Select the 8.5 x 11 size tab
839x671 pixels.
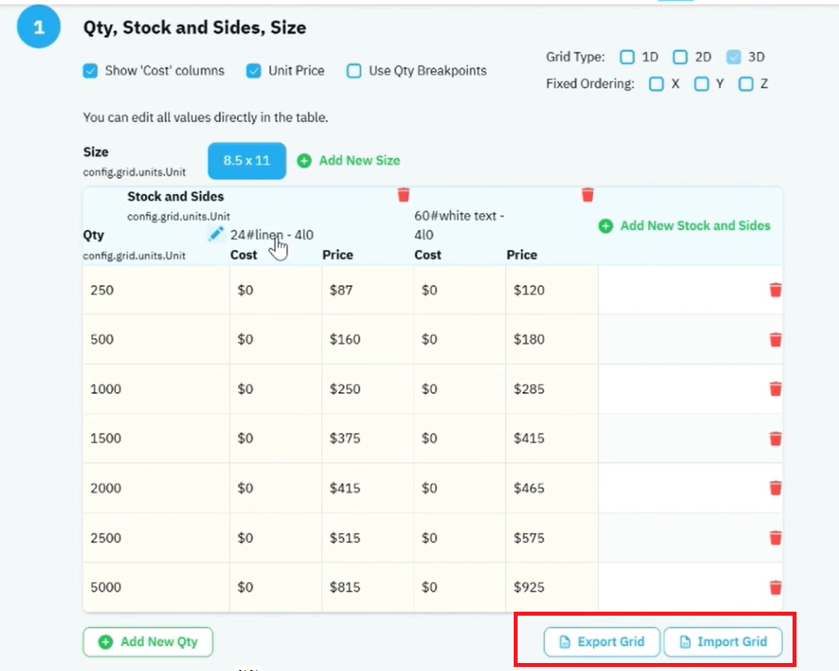[x=247, y=160]
